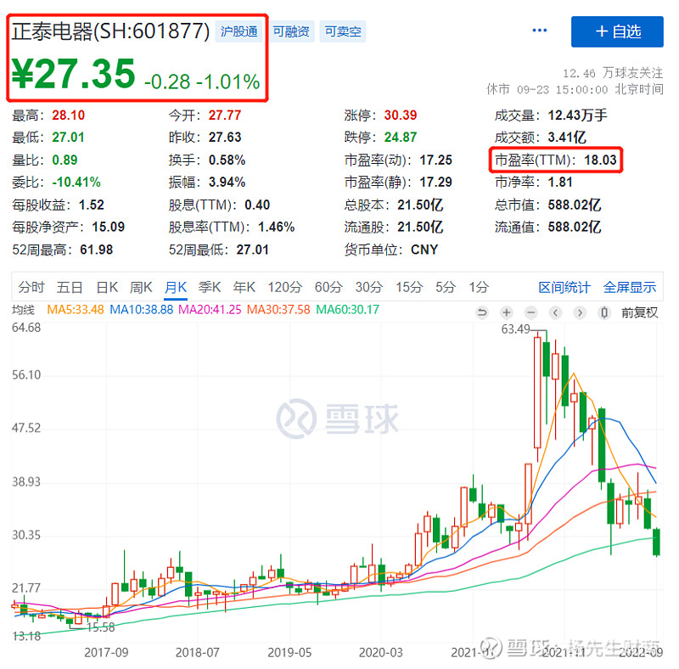This screenshot has width=679, height=669.
Task: Click the 流通值 value 588.02亿
Action: coord(575,227)
